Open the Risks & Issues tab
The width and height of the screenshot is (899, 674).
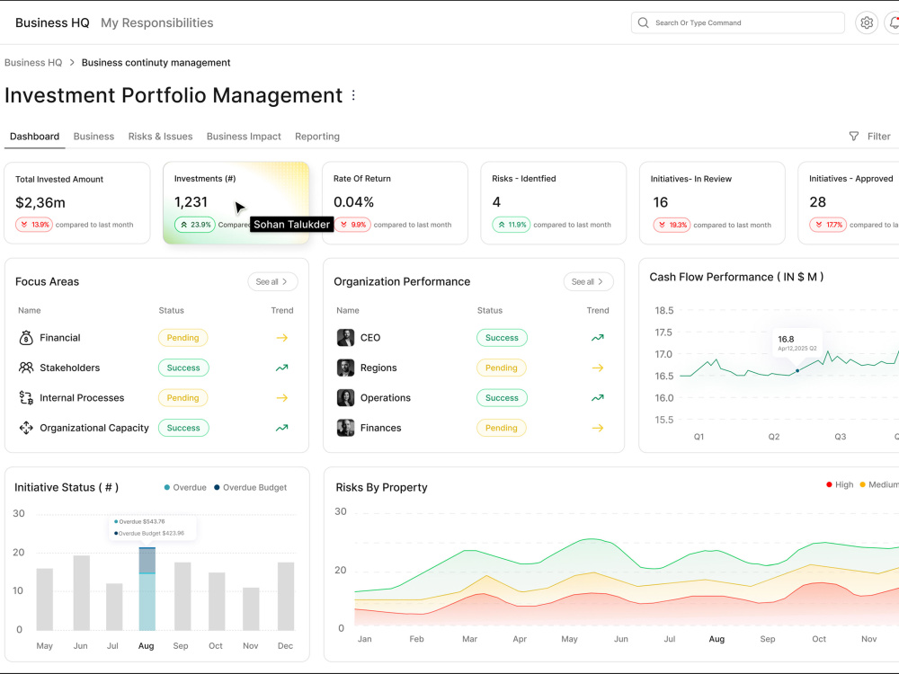point(160,137)
